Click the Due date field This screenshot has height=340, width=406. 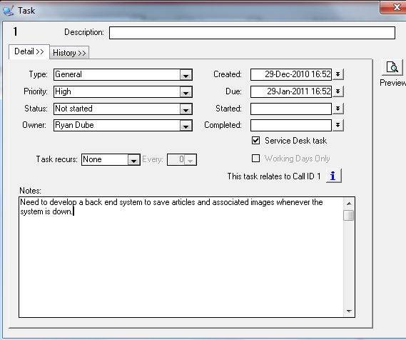click(x=291, y=91)
